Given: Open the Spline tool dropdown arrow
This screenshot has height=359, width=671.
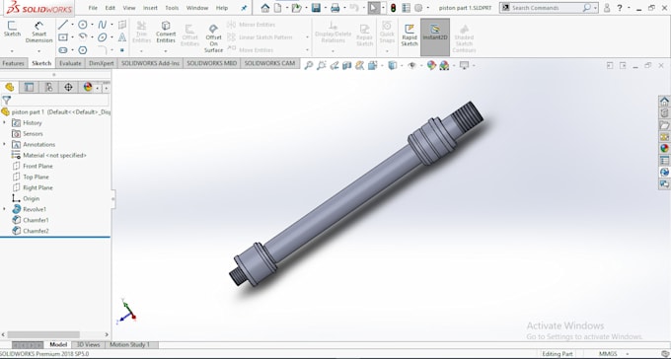Looking at the screenshot, I should (x=112, y=25).
